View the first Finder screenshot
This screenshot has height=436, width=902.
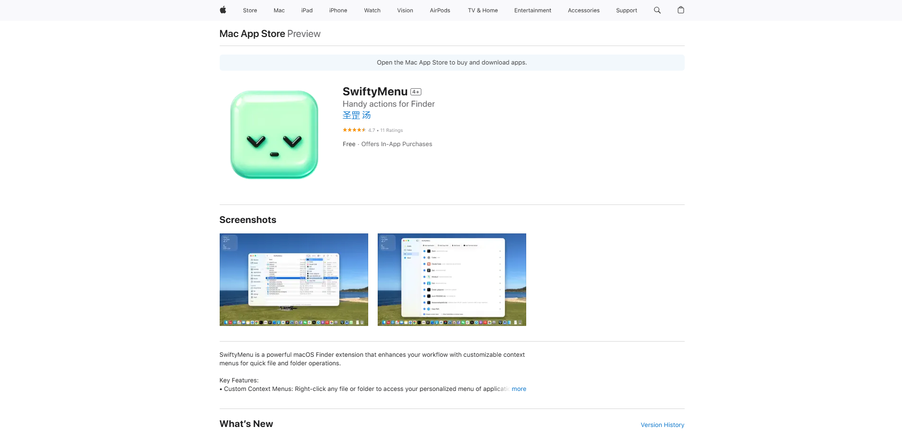[x=293, y=279]
